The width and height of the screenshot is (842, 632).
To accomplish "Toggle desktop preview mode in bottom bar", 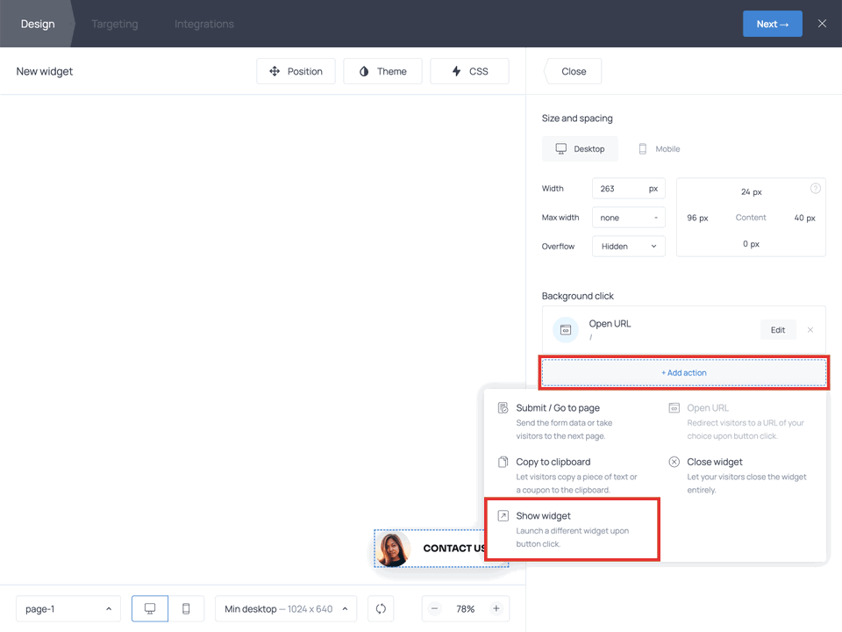I will (149, 608).
